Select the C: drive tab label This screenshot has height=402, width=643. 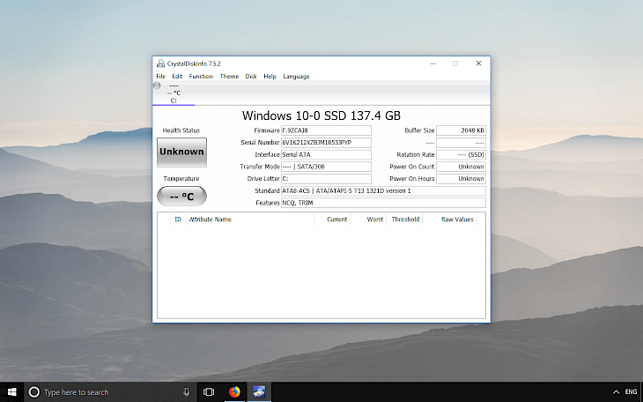point(174,100)
